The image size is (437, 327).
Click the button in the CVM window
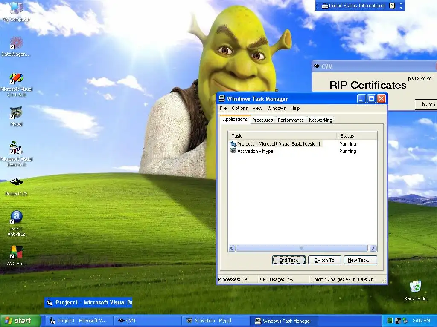(426, 104)
